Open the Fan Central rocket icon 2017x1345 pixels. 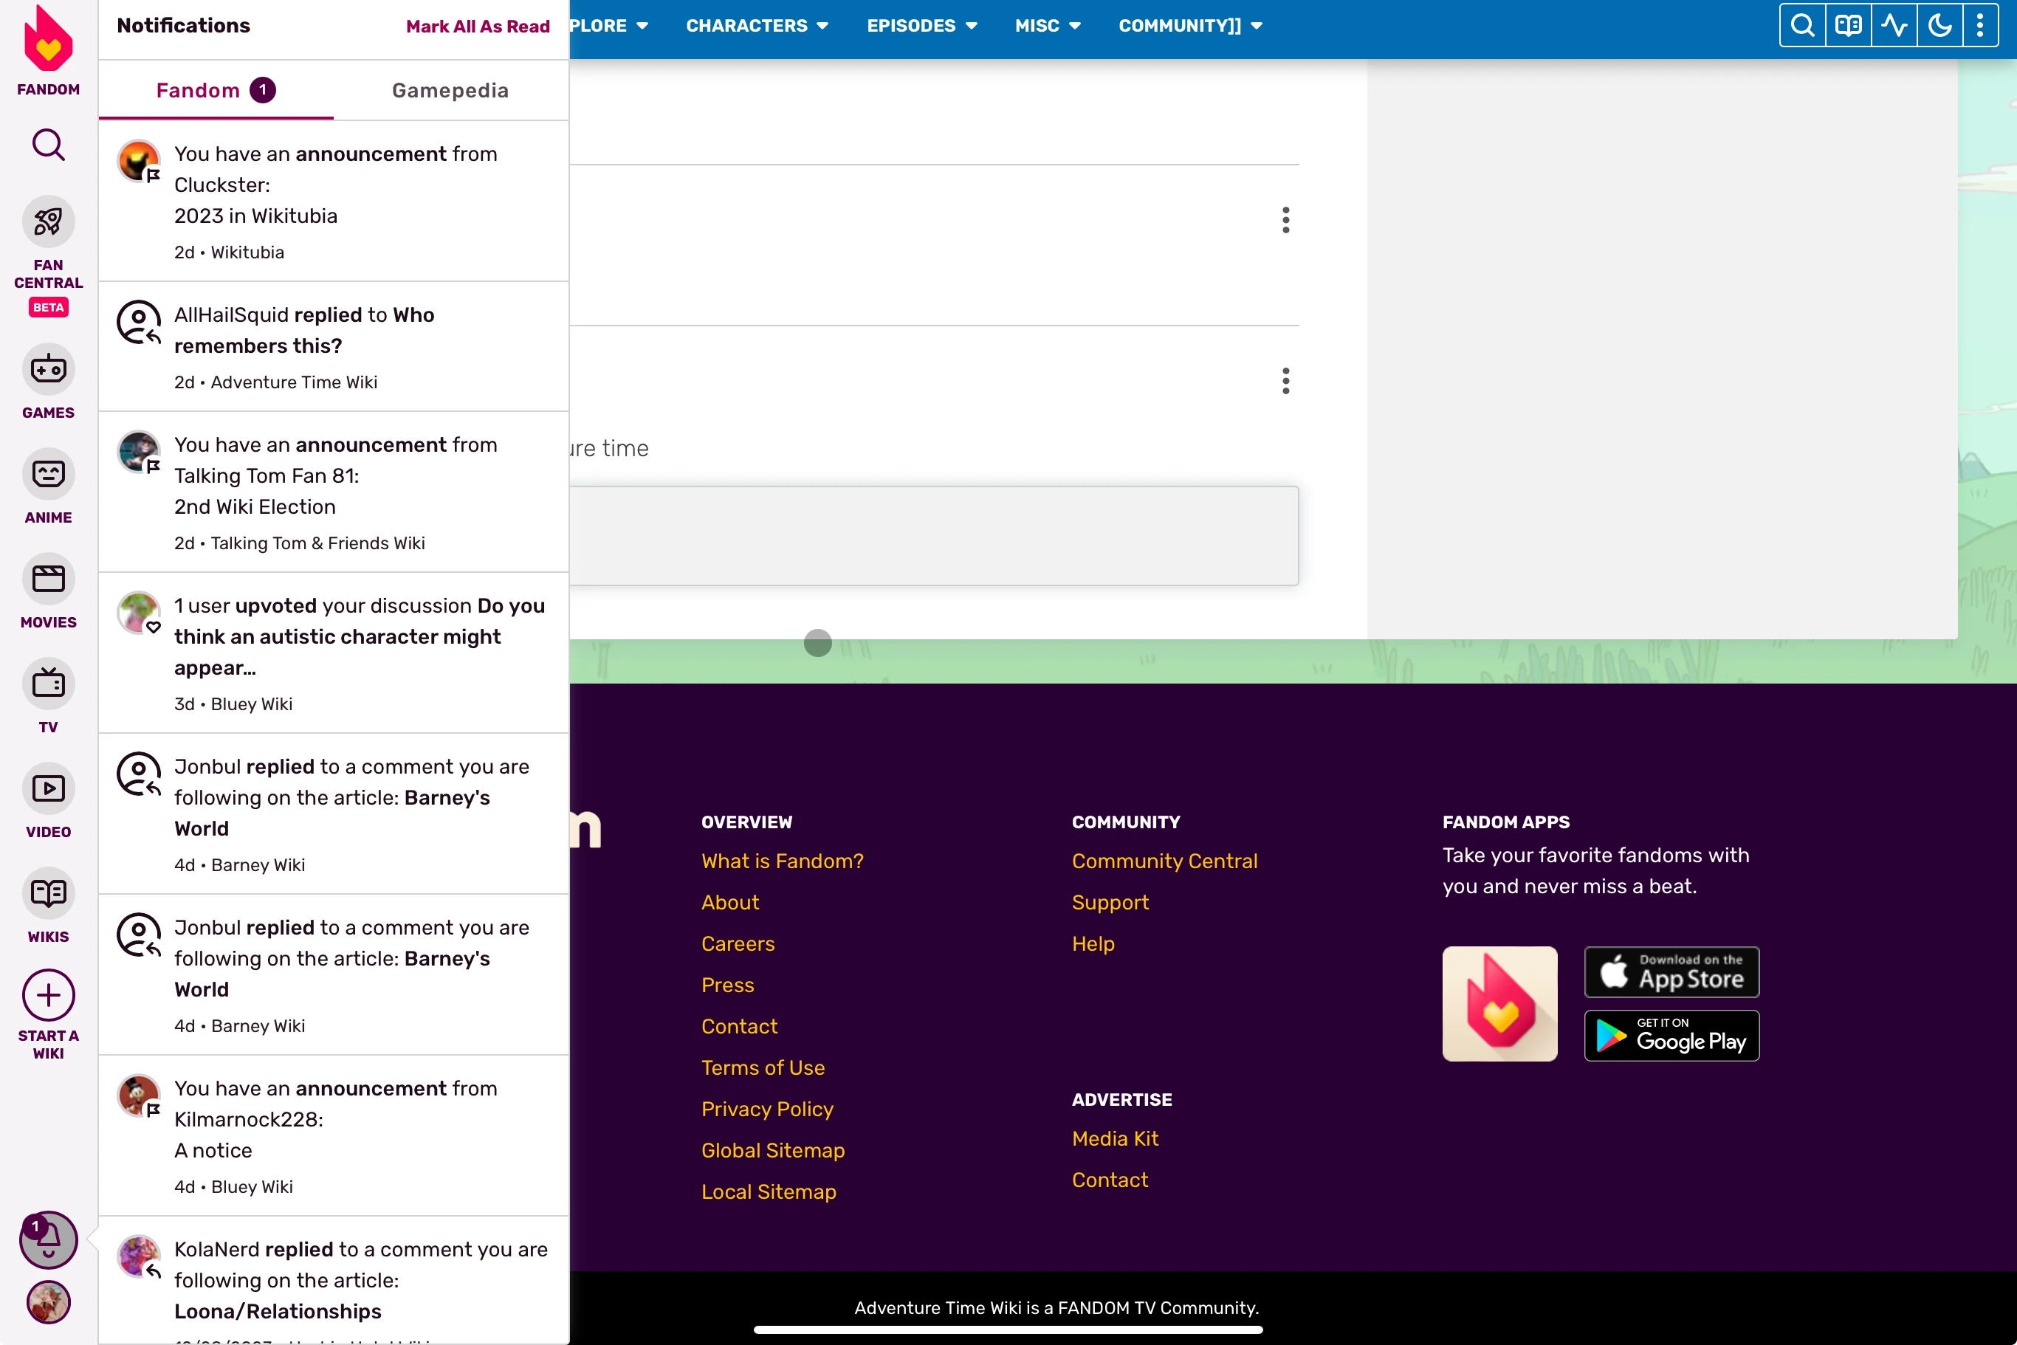pos(48,222)
